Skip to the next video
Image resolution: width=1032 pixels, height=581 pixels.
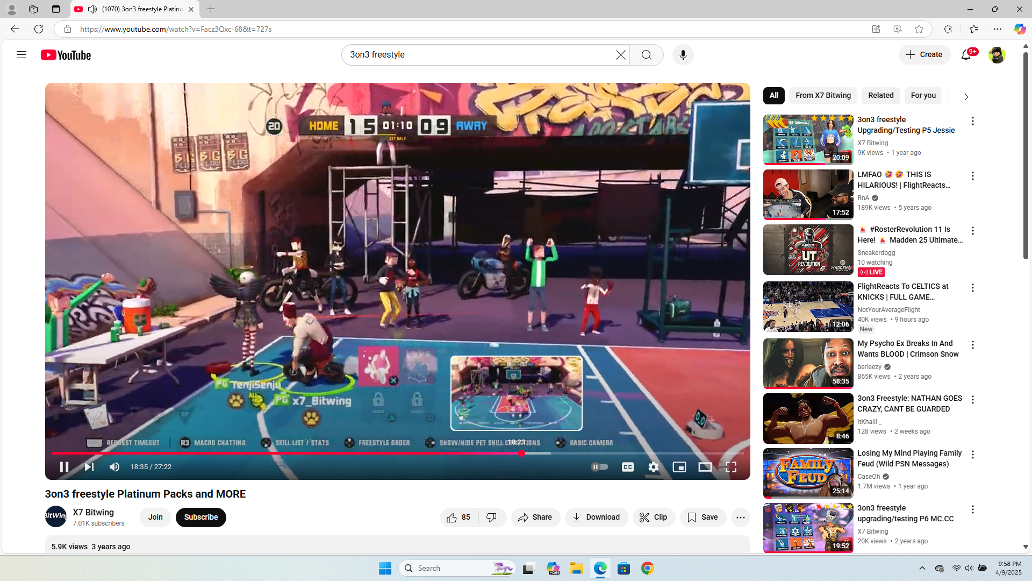point(89,467)
